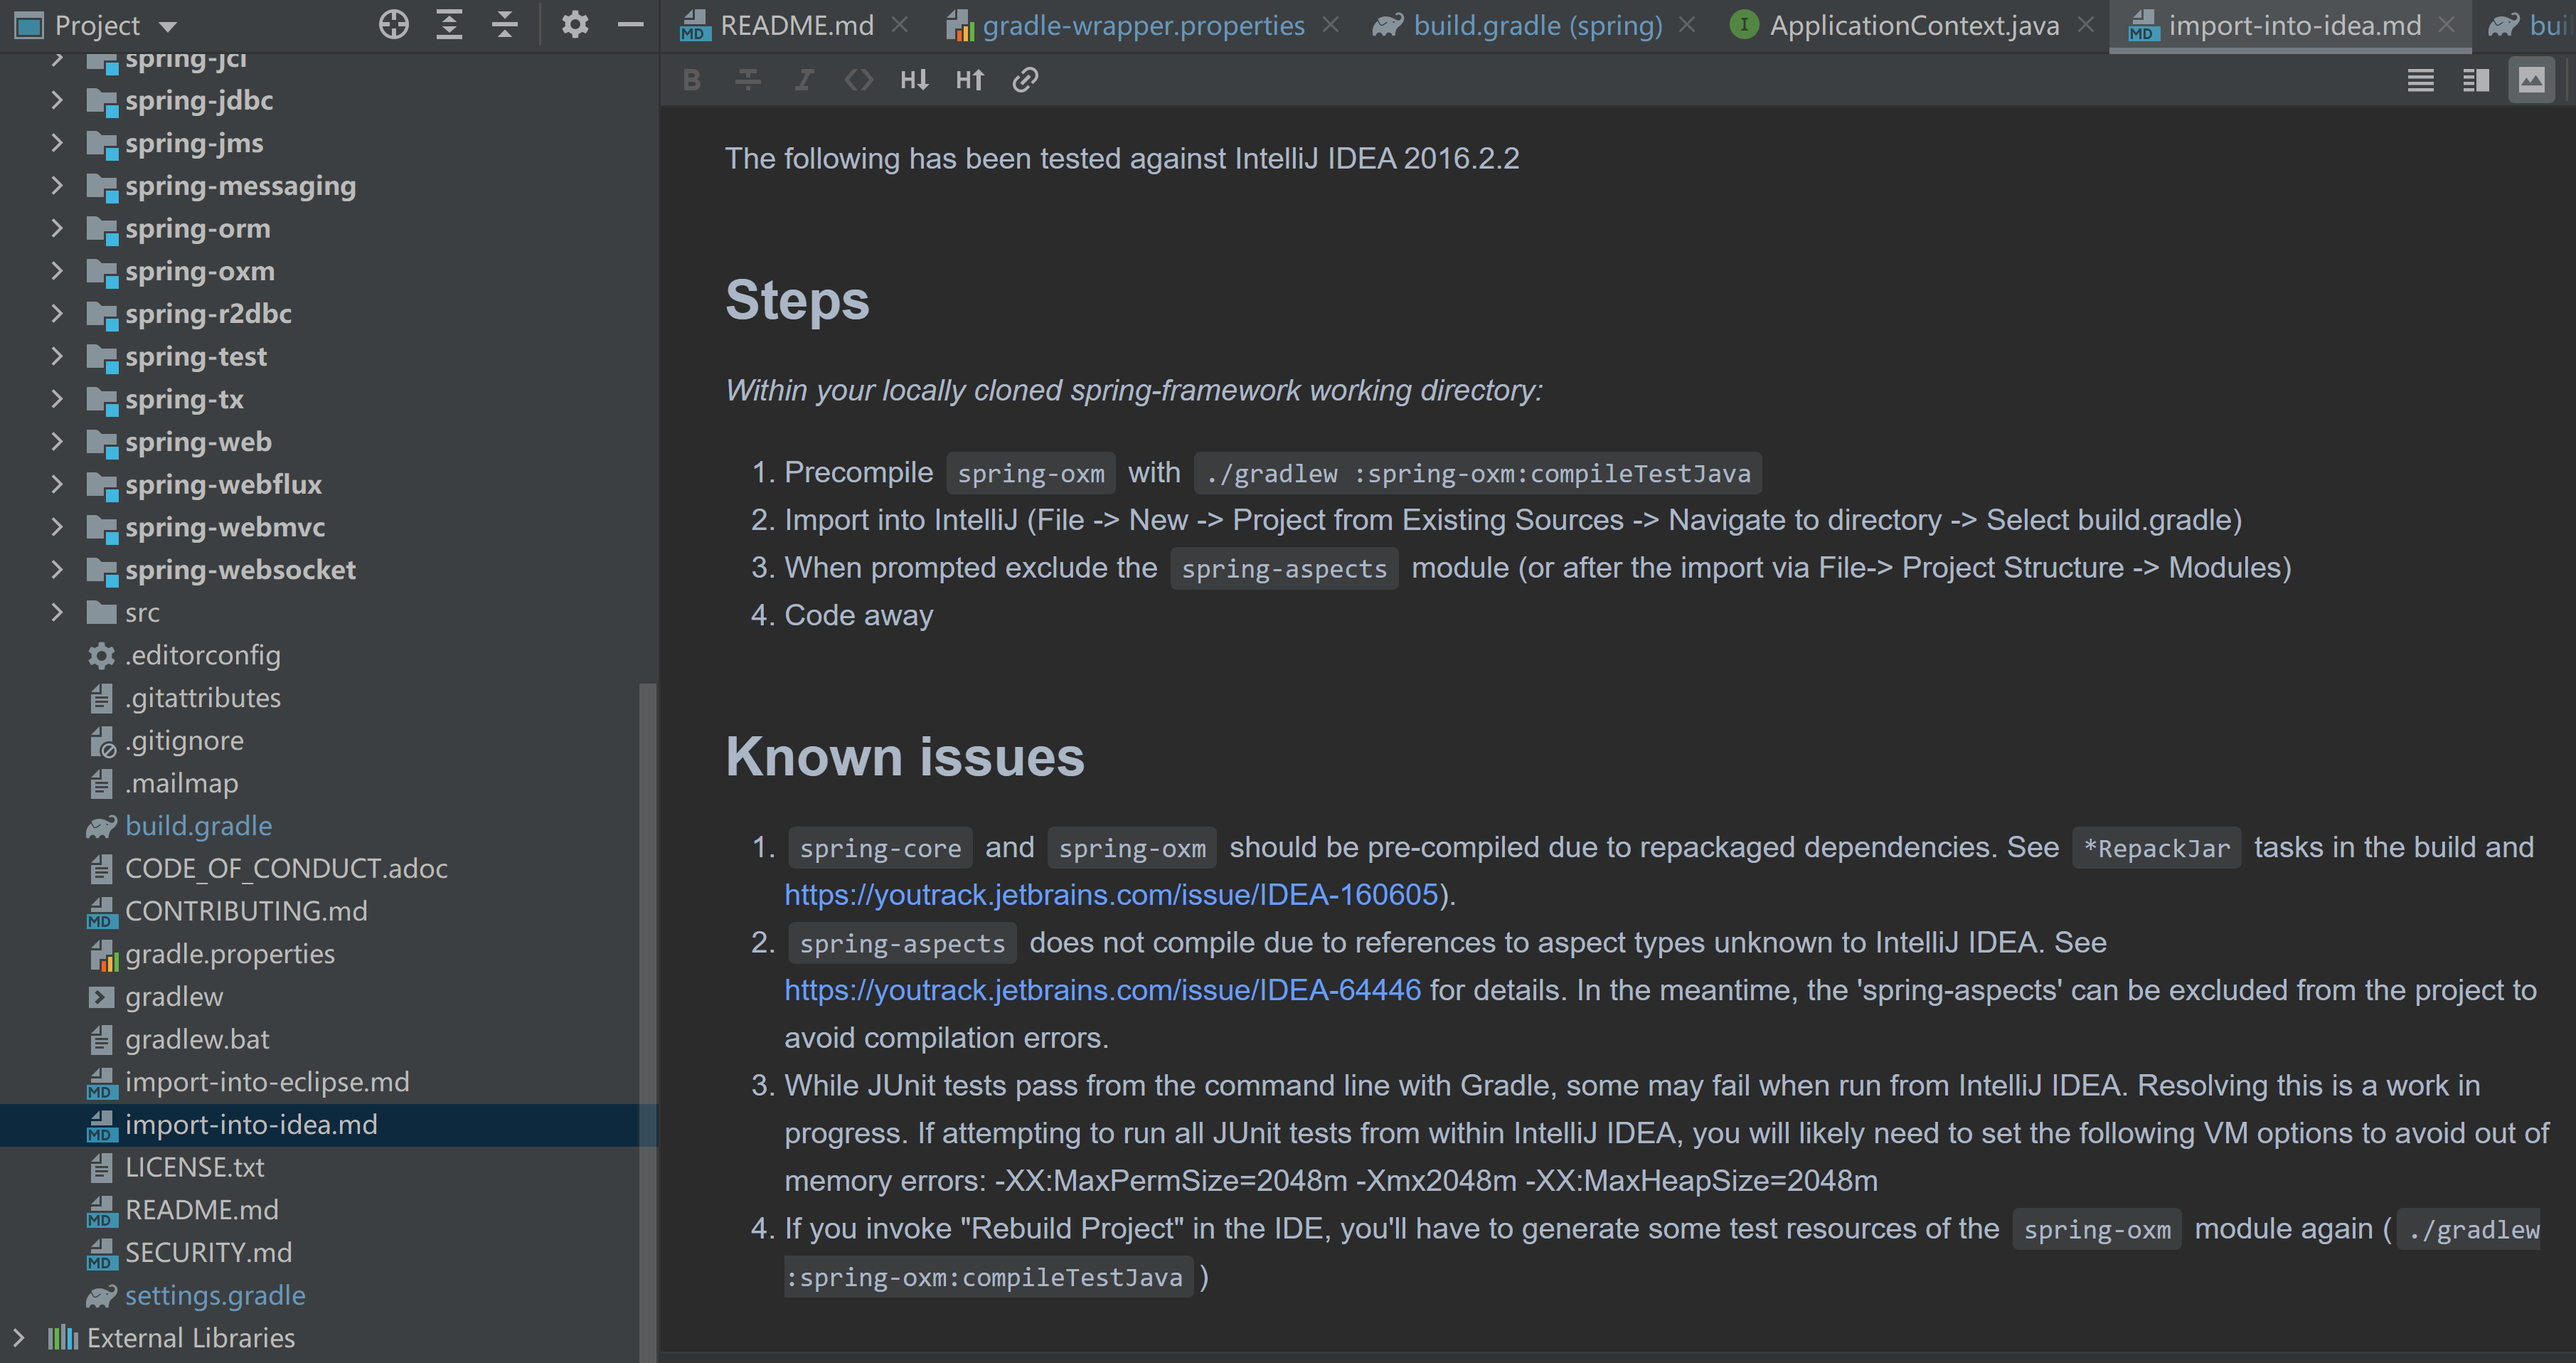The height and width of the screenshot is (1363, 2576).
Task: Expand the spring-messaging module folder
Action: pyautogui.click(x=57, y=186)
